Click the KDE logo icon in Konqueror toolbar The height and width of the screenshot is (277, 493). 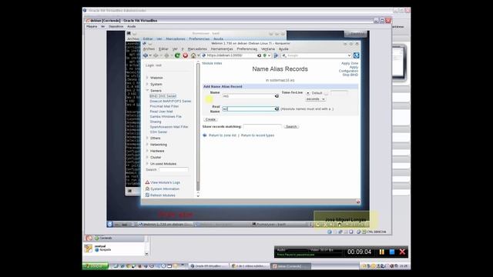tap(356, 55)
